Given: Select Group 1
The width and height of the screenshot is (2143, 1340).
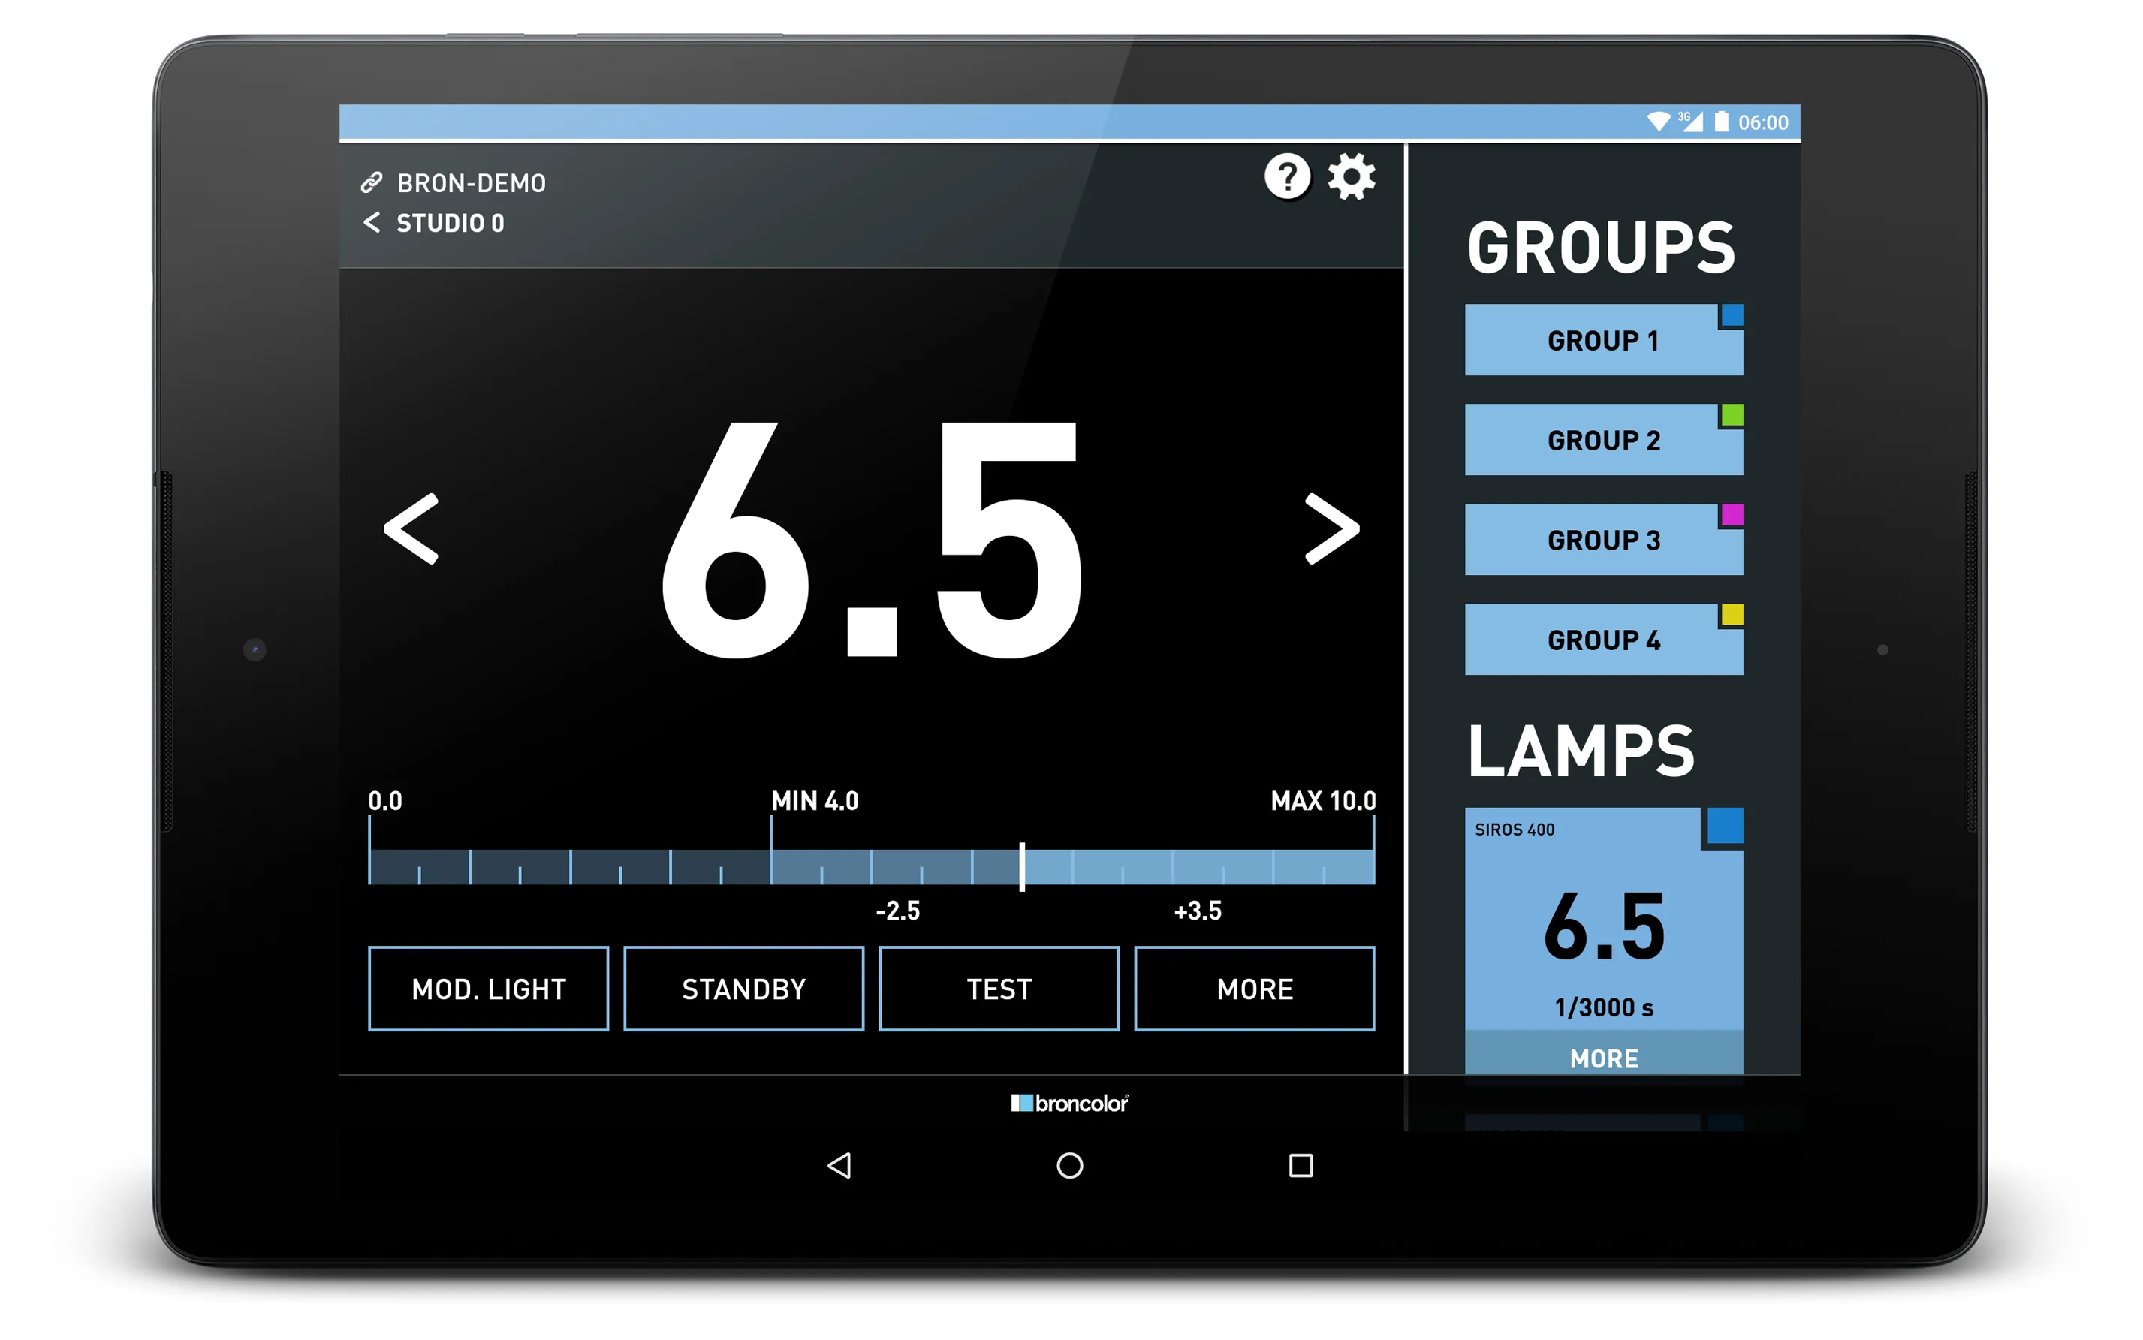Looking at the screenshot, I should pos(1602,340).
